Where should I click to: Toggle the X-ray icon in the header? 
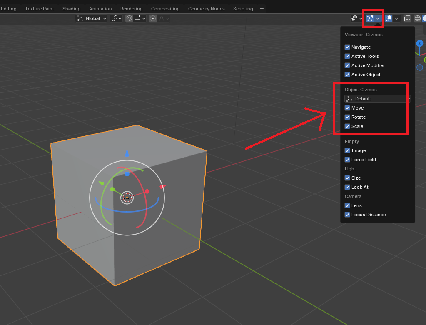click(407, 18)
